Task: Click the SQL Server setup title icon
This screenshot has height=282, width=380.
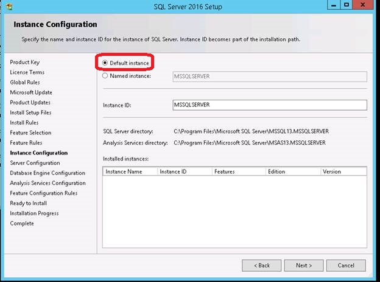Action: pyautogui.click(x=9, y=6)
